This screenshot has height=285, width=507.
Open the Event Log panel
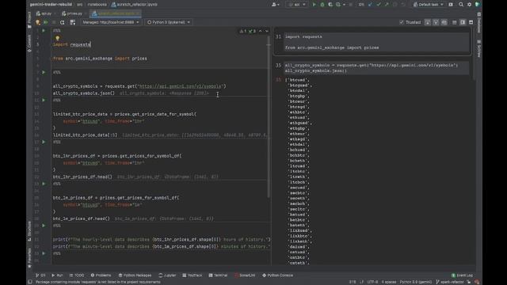pos(462,275)
